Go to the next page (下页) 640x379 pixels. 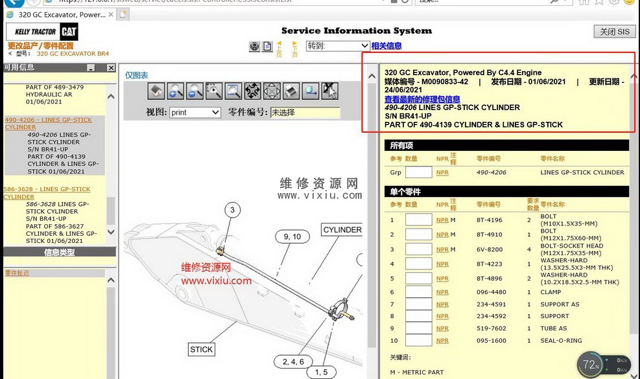coord(295,48)
